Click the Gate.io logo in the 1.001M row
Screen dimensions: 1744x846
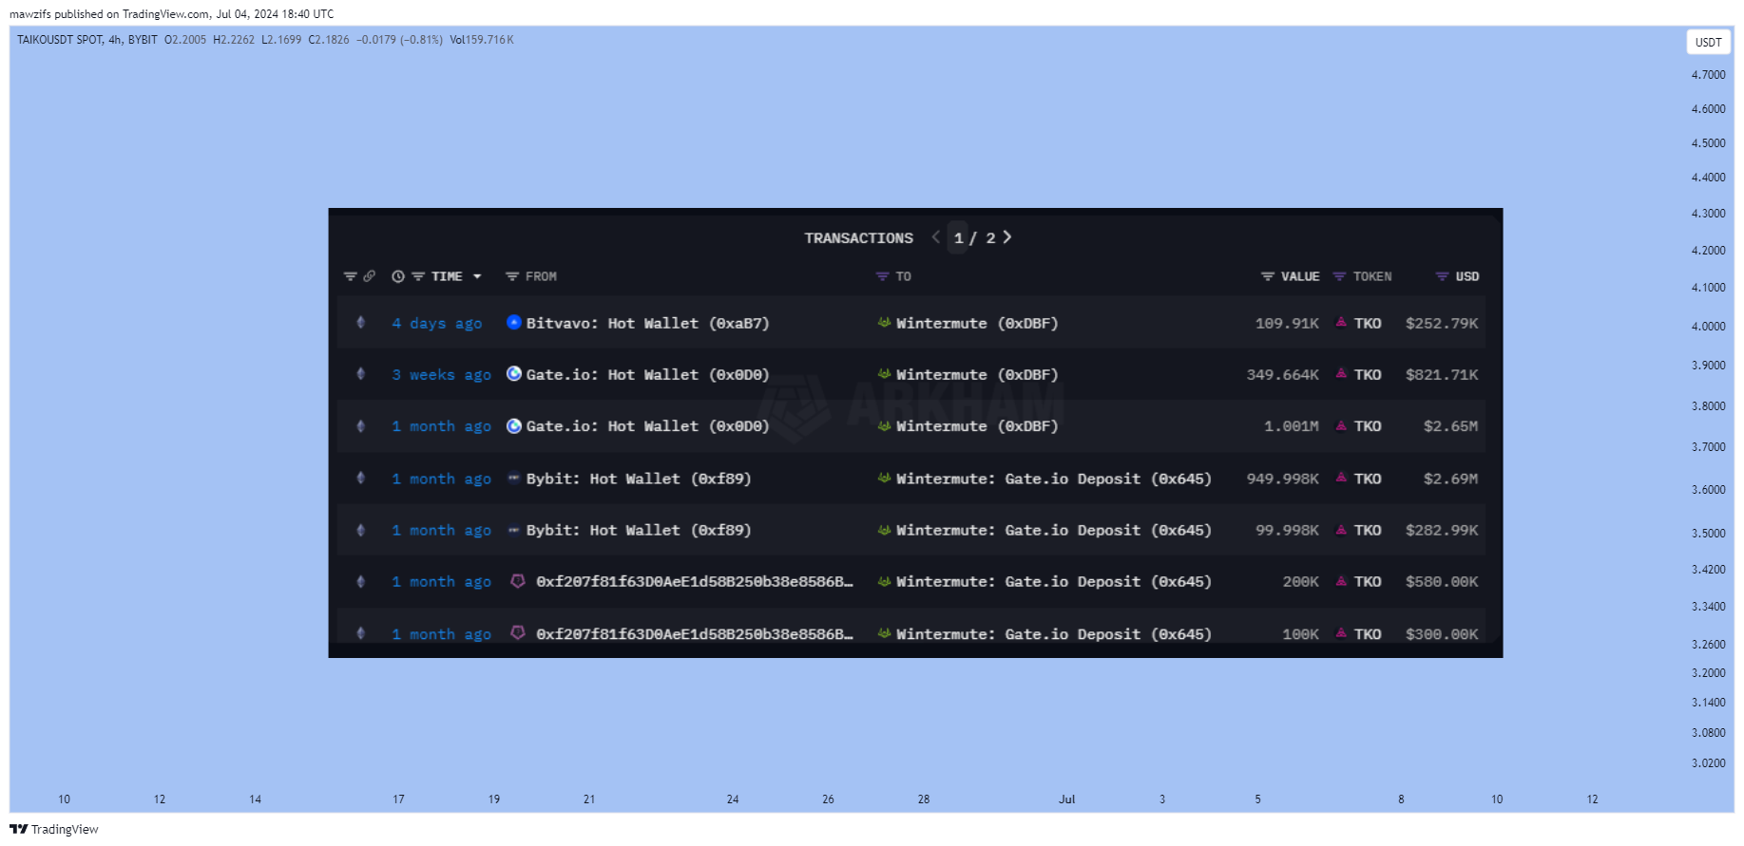[x=514, y=425]
